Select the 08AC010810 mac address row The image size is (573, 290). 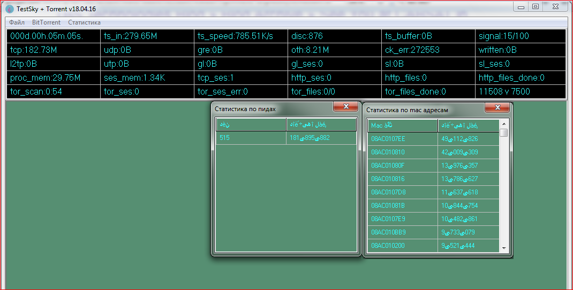coord(403,152)
